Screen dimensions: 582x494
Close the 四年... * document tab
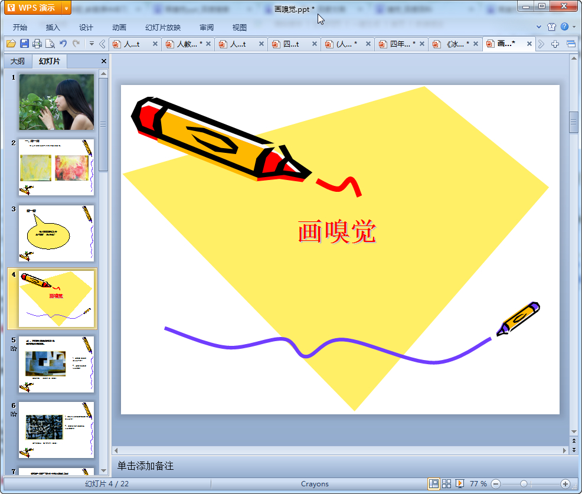pos(422,44)
